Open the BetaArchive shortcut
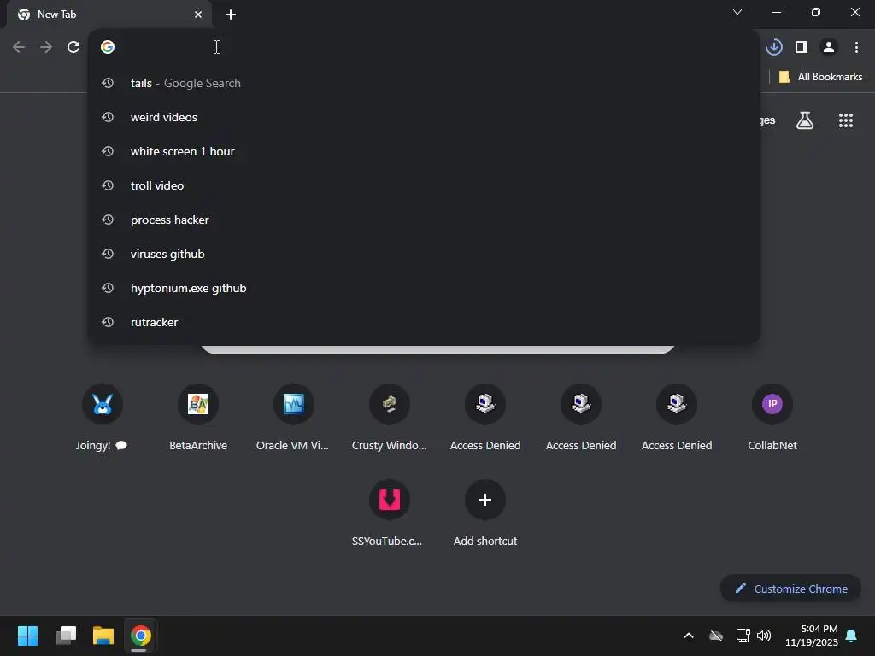This screenshot has width=875, height=656. 198,419
